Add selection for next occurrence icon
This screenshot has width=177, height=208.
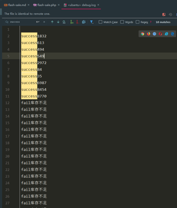pos(72,22)
